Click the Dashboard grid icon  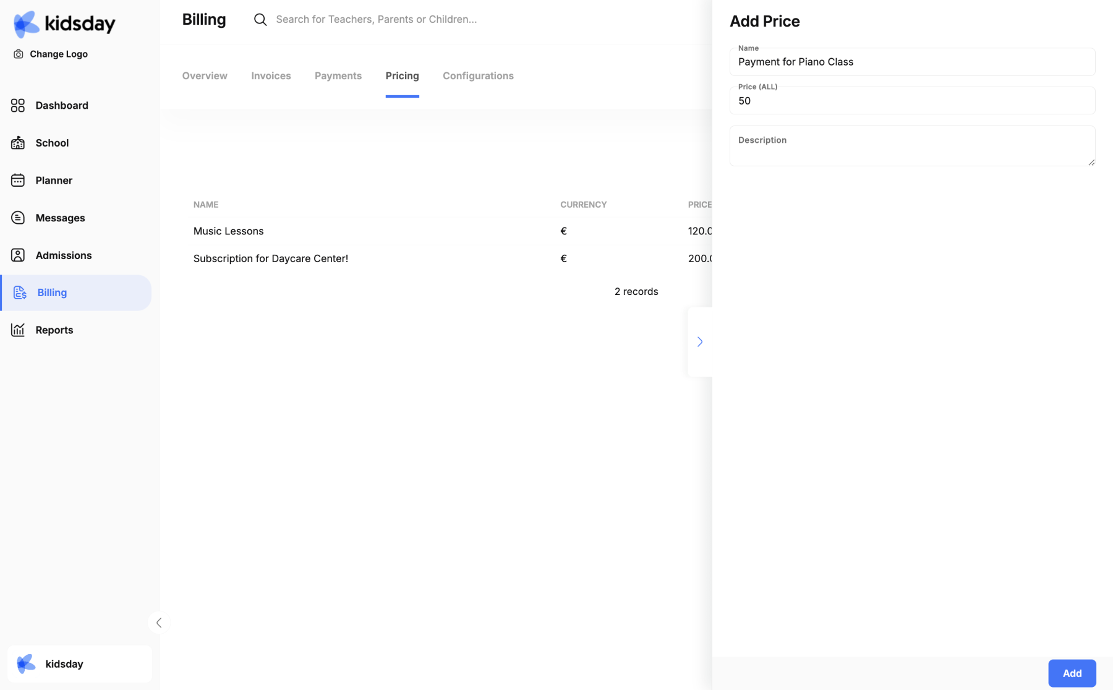(x=18, y=106)
